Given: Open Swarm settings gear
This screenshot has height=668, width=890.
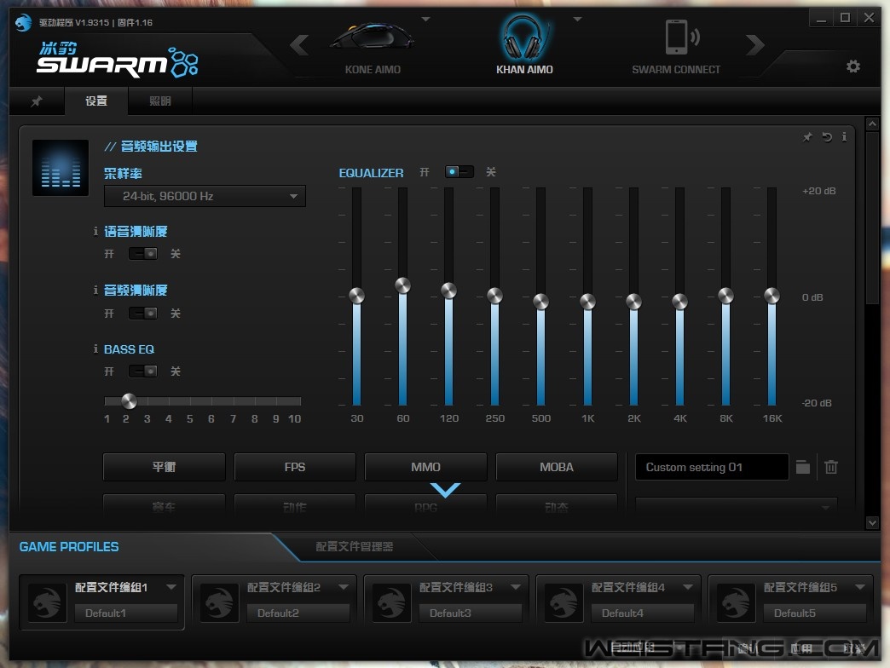Looking at the screenshot, I should 853,66.
